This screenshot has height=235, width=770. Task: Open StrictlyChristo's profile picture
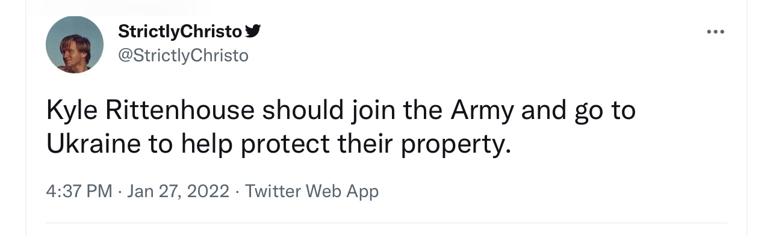coord(75,44)
